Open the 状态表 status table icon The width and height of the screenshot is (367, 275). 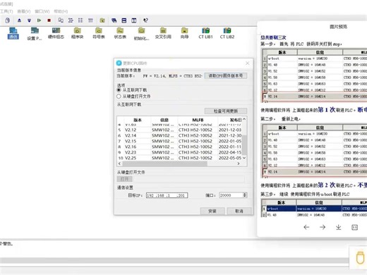click(x=120, y=33)
